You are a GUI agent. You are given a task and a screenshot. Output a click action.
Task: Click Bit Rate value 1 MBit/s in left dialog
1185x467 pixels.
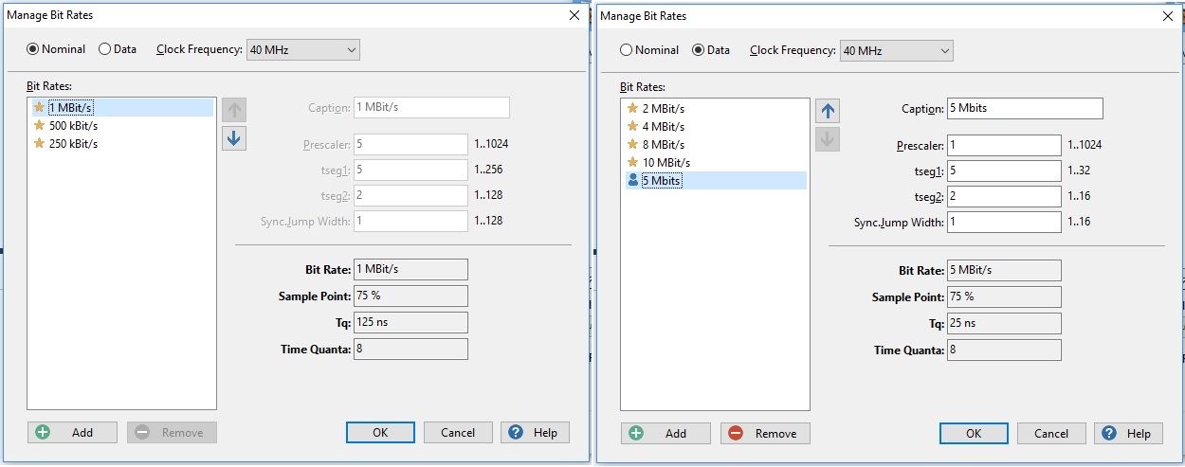point(410,269)
